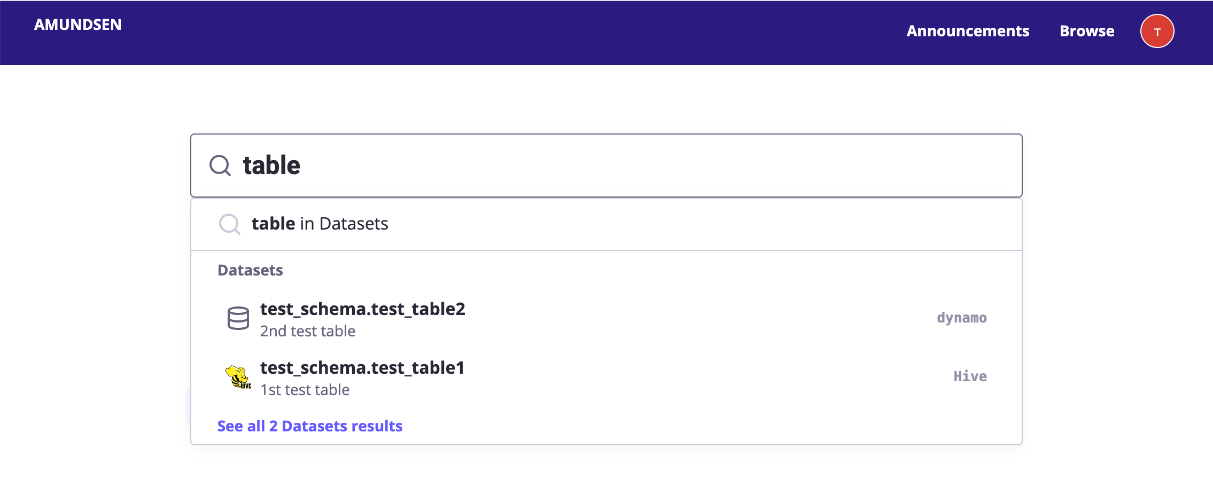Screen dimensions: 1213x488
Task: Click the '1st test table' description
Action: coord(305,390)
